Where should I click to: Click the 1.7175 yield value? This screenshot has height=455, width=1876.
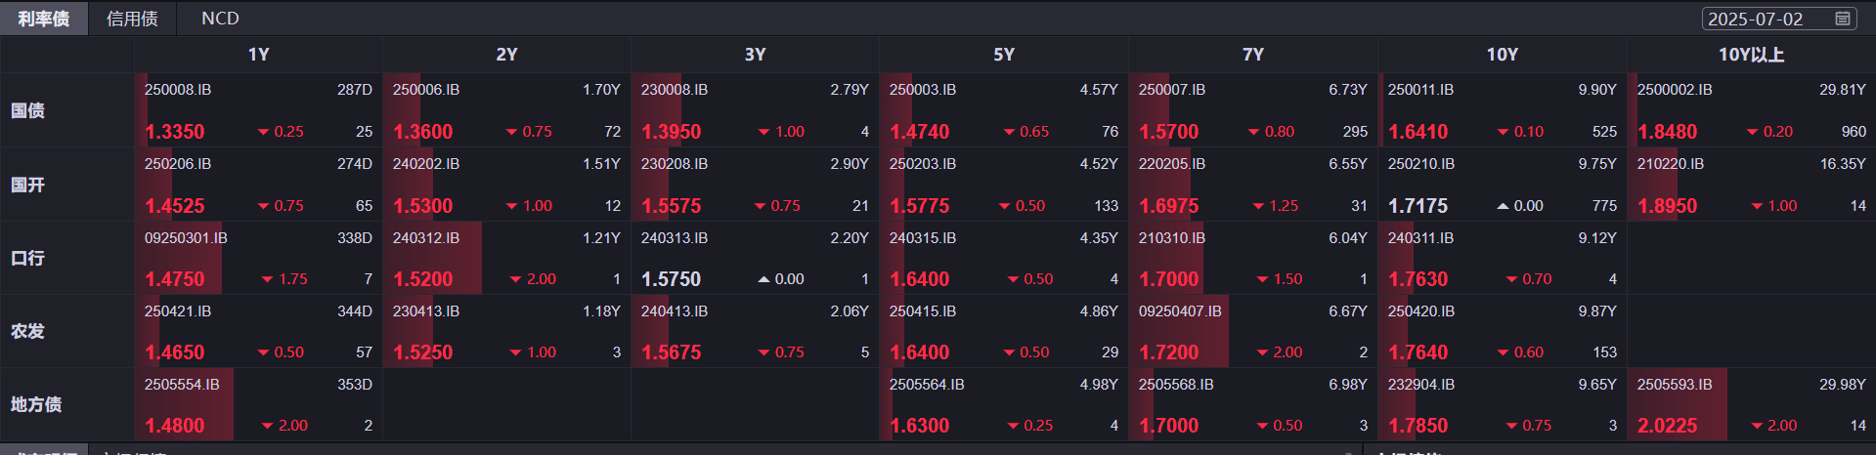(1418, 206)
